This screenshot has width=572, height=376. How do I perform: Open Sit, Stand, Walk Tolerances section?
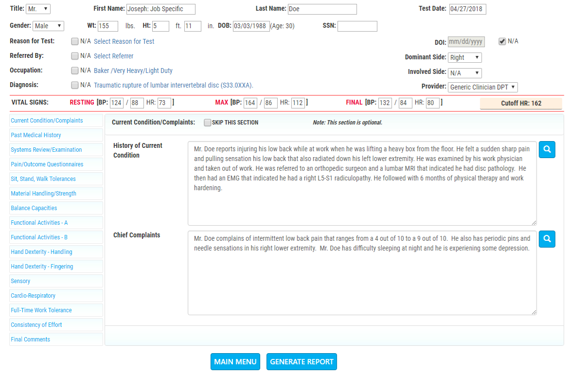[x=56, y=179]
